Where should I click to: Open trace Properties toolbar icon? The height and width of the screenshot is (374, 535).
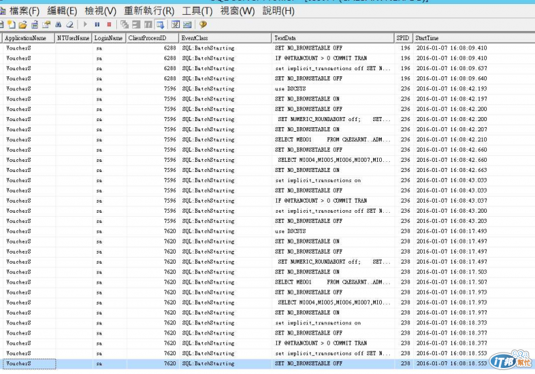(46, 25)
